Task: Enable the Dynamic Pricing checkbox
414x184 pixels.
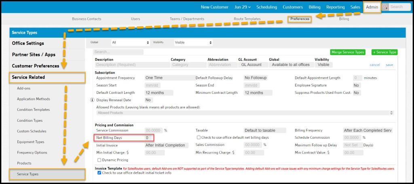Action: [x=99, y=160]
